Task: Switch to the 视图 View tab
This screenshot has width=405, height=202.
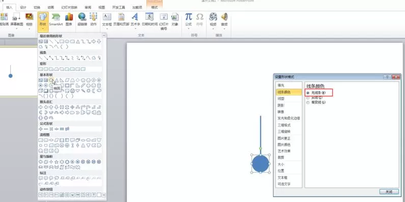Action: pos(102,8)
